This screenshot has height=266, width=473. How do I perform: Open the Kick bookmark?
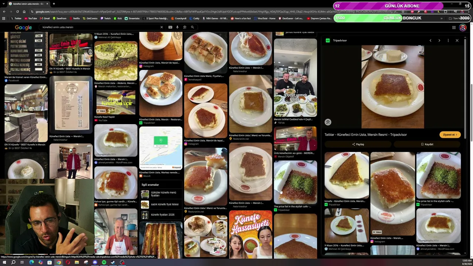click(118, 18)
